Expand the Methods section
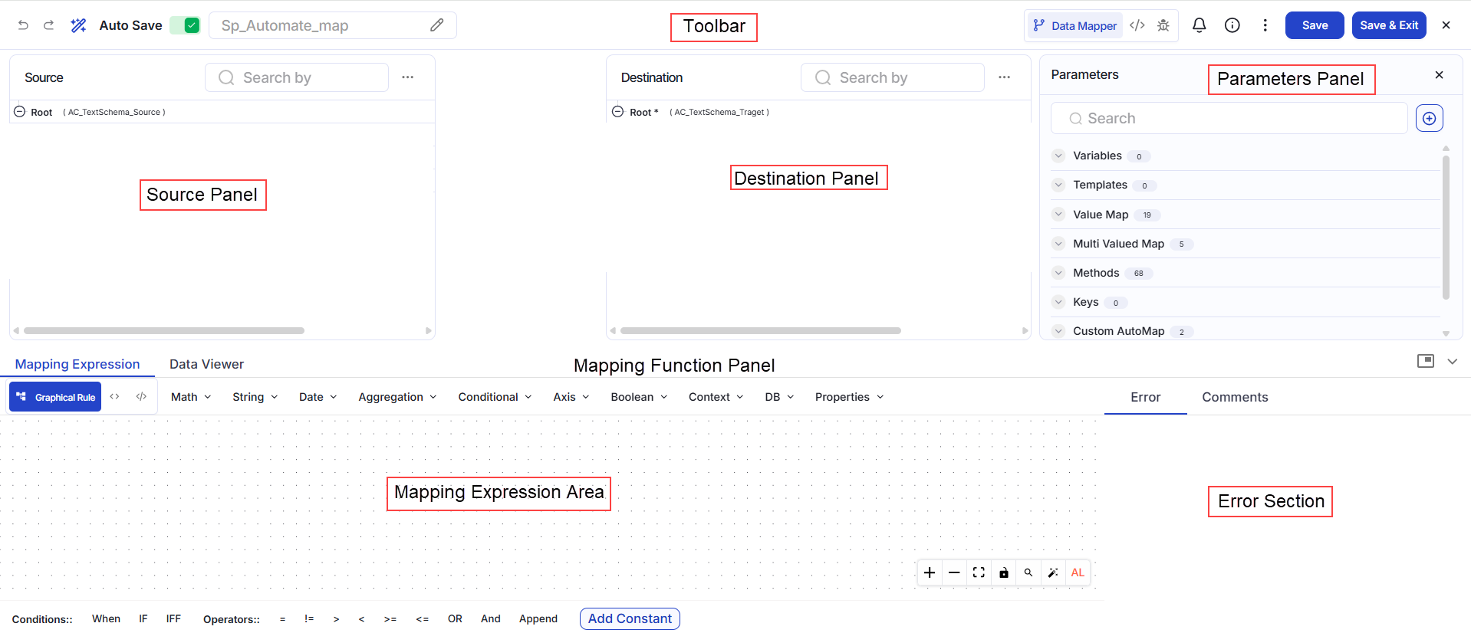 pos(1058,273)
